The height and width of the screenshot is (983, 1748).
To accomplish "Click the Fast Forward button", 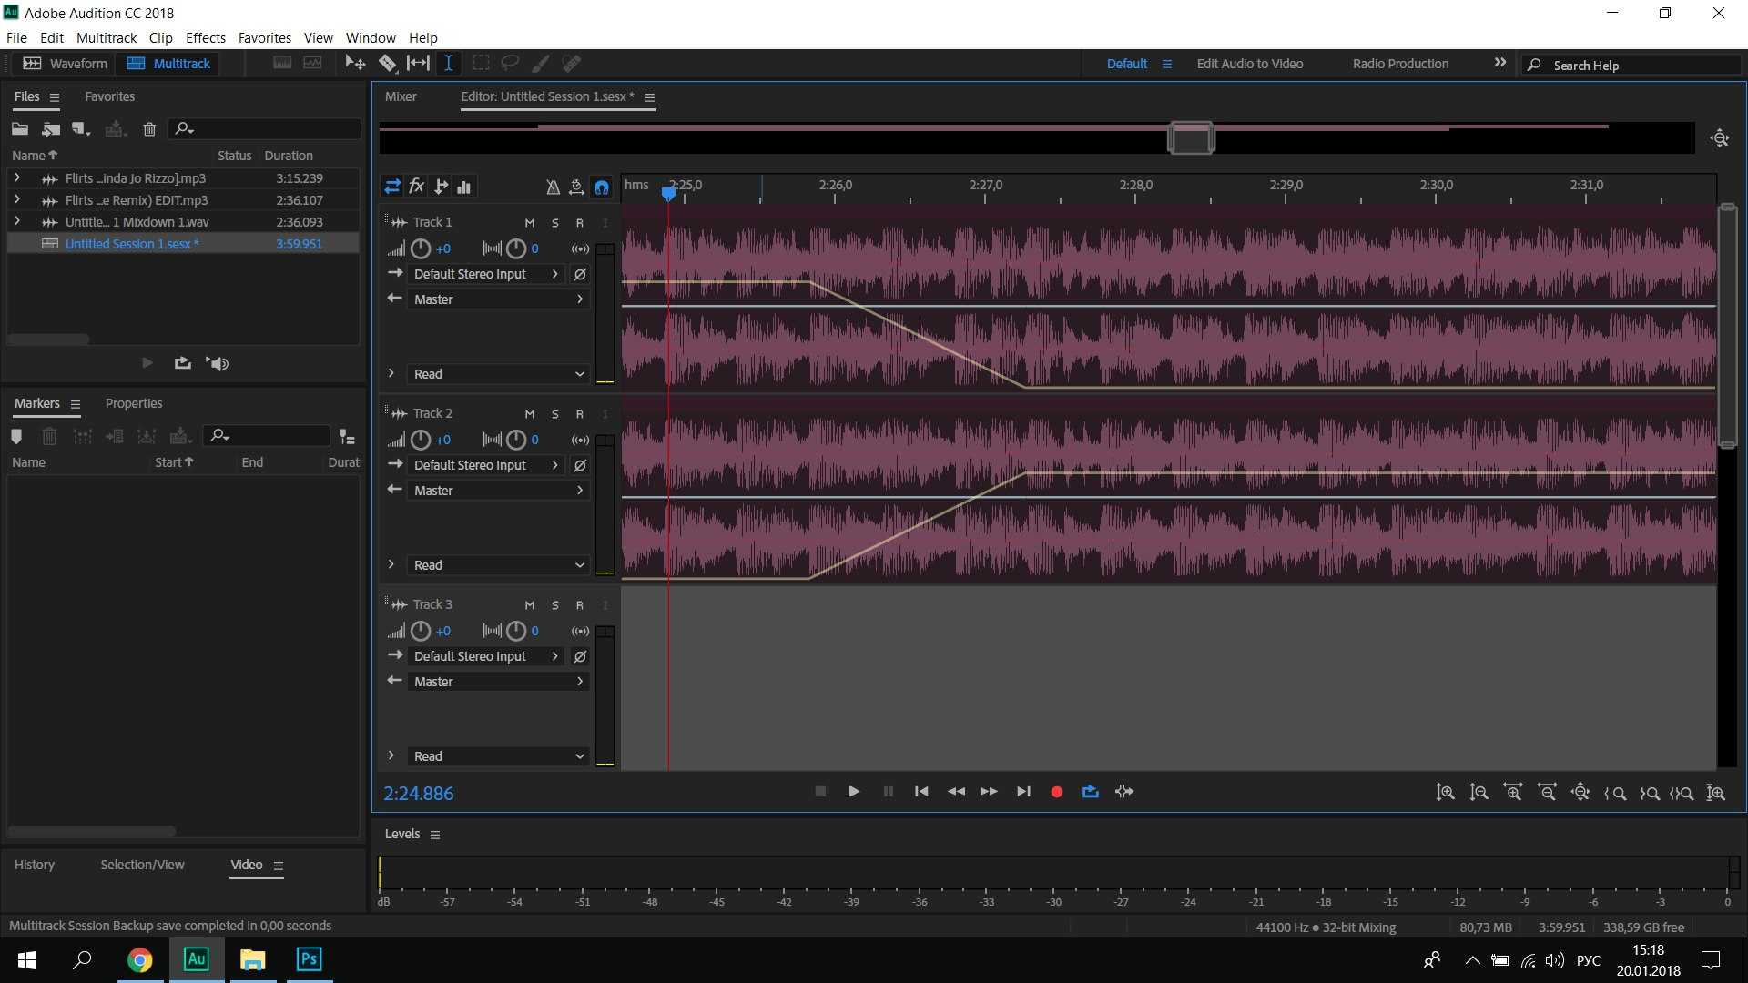I will (x=989, y=792).
